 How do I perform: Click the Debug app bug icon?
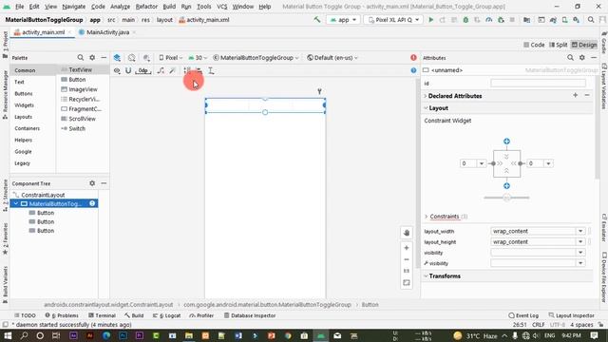tap(465, 20)
